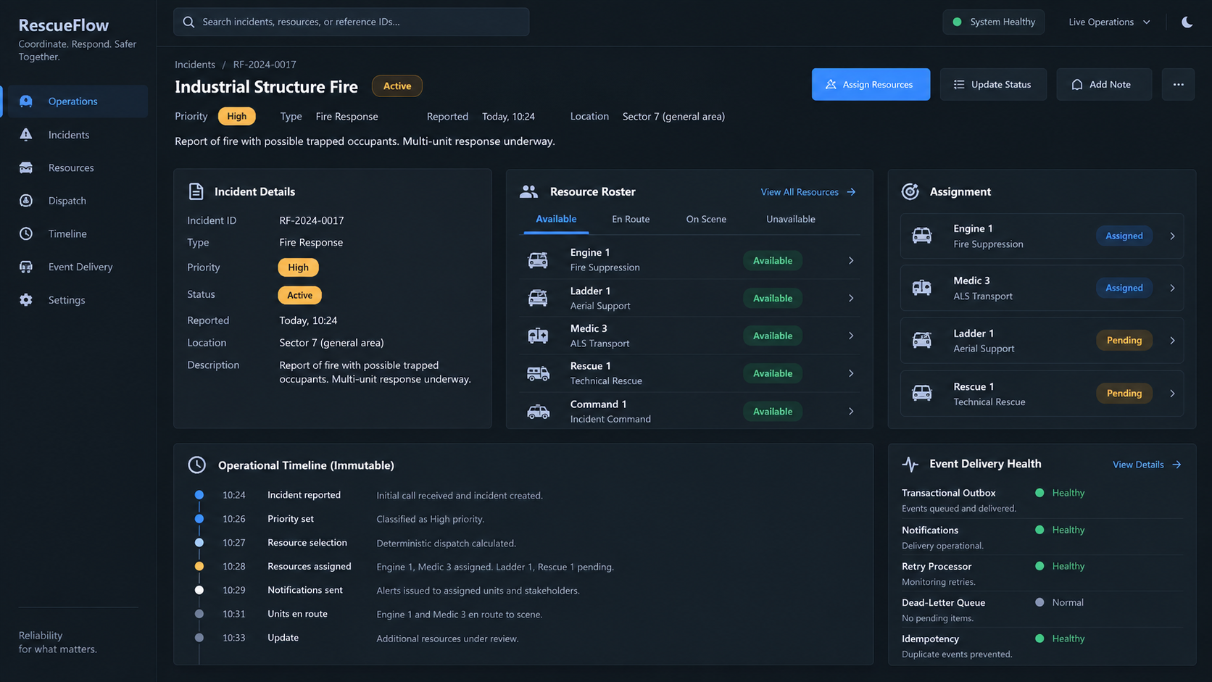
Task: Expand Command 1 roster row chevron
Action: click(x=851, y=411)
